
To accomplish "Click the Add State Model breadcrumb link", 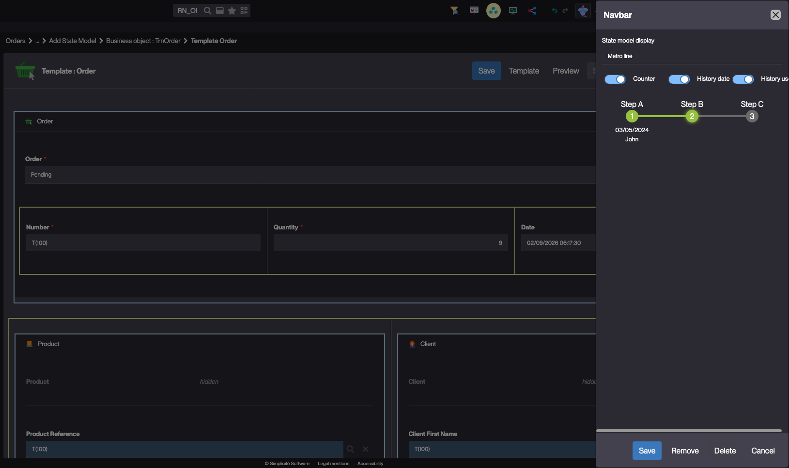I will click(73, 41).
